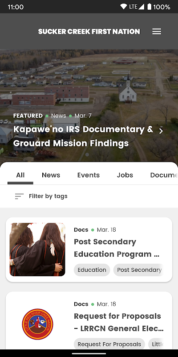The height and width of the screenshot is (357, 178).
Task: Open the graduates photo thumbnail
Action: [37, 249]
